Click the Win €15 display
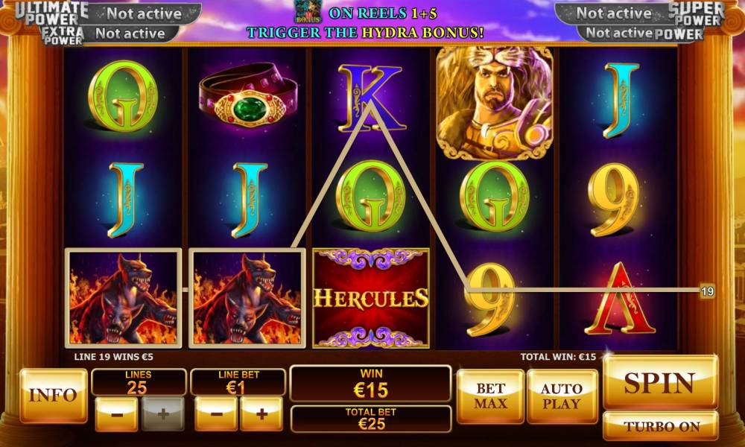 point(370,384)
